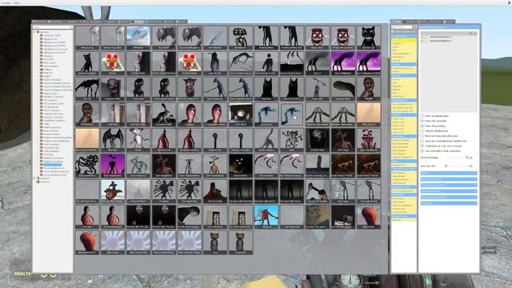Open the Advanced Duplicator 2 folder
Viewport: 512px width, 288px height.
[441, 41]
